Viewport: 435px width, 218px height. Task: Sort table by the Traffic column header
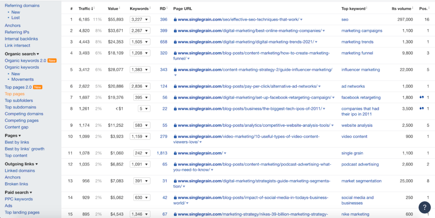pyautogui.click(x=84, y=8)
